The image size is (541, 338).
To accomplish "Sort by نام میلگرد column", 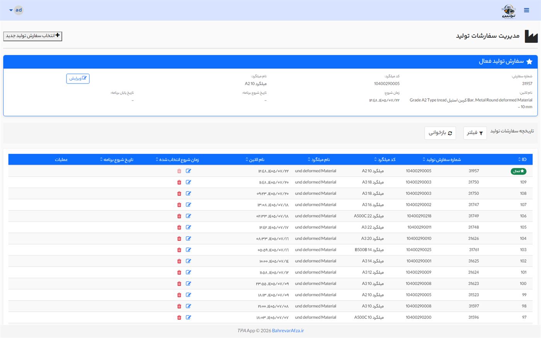I will [319, 160].
